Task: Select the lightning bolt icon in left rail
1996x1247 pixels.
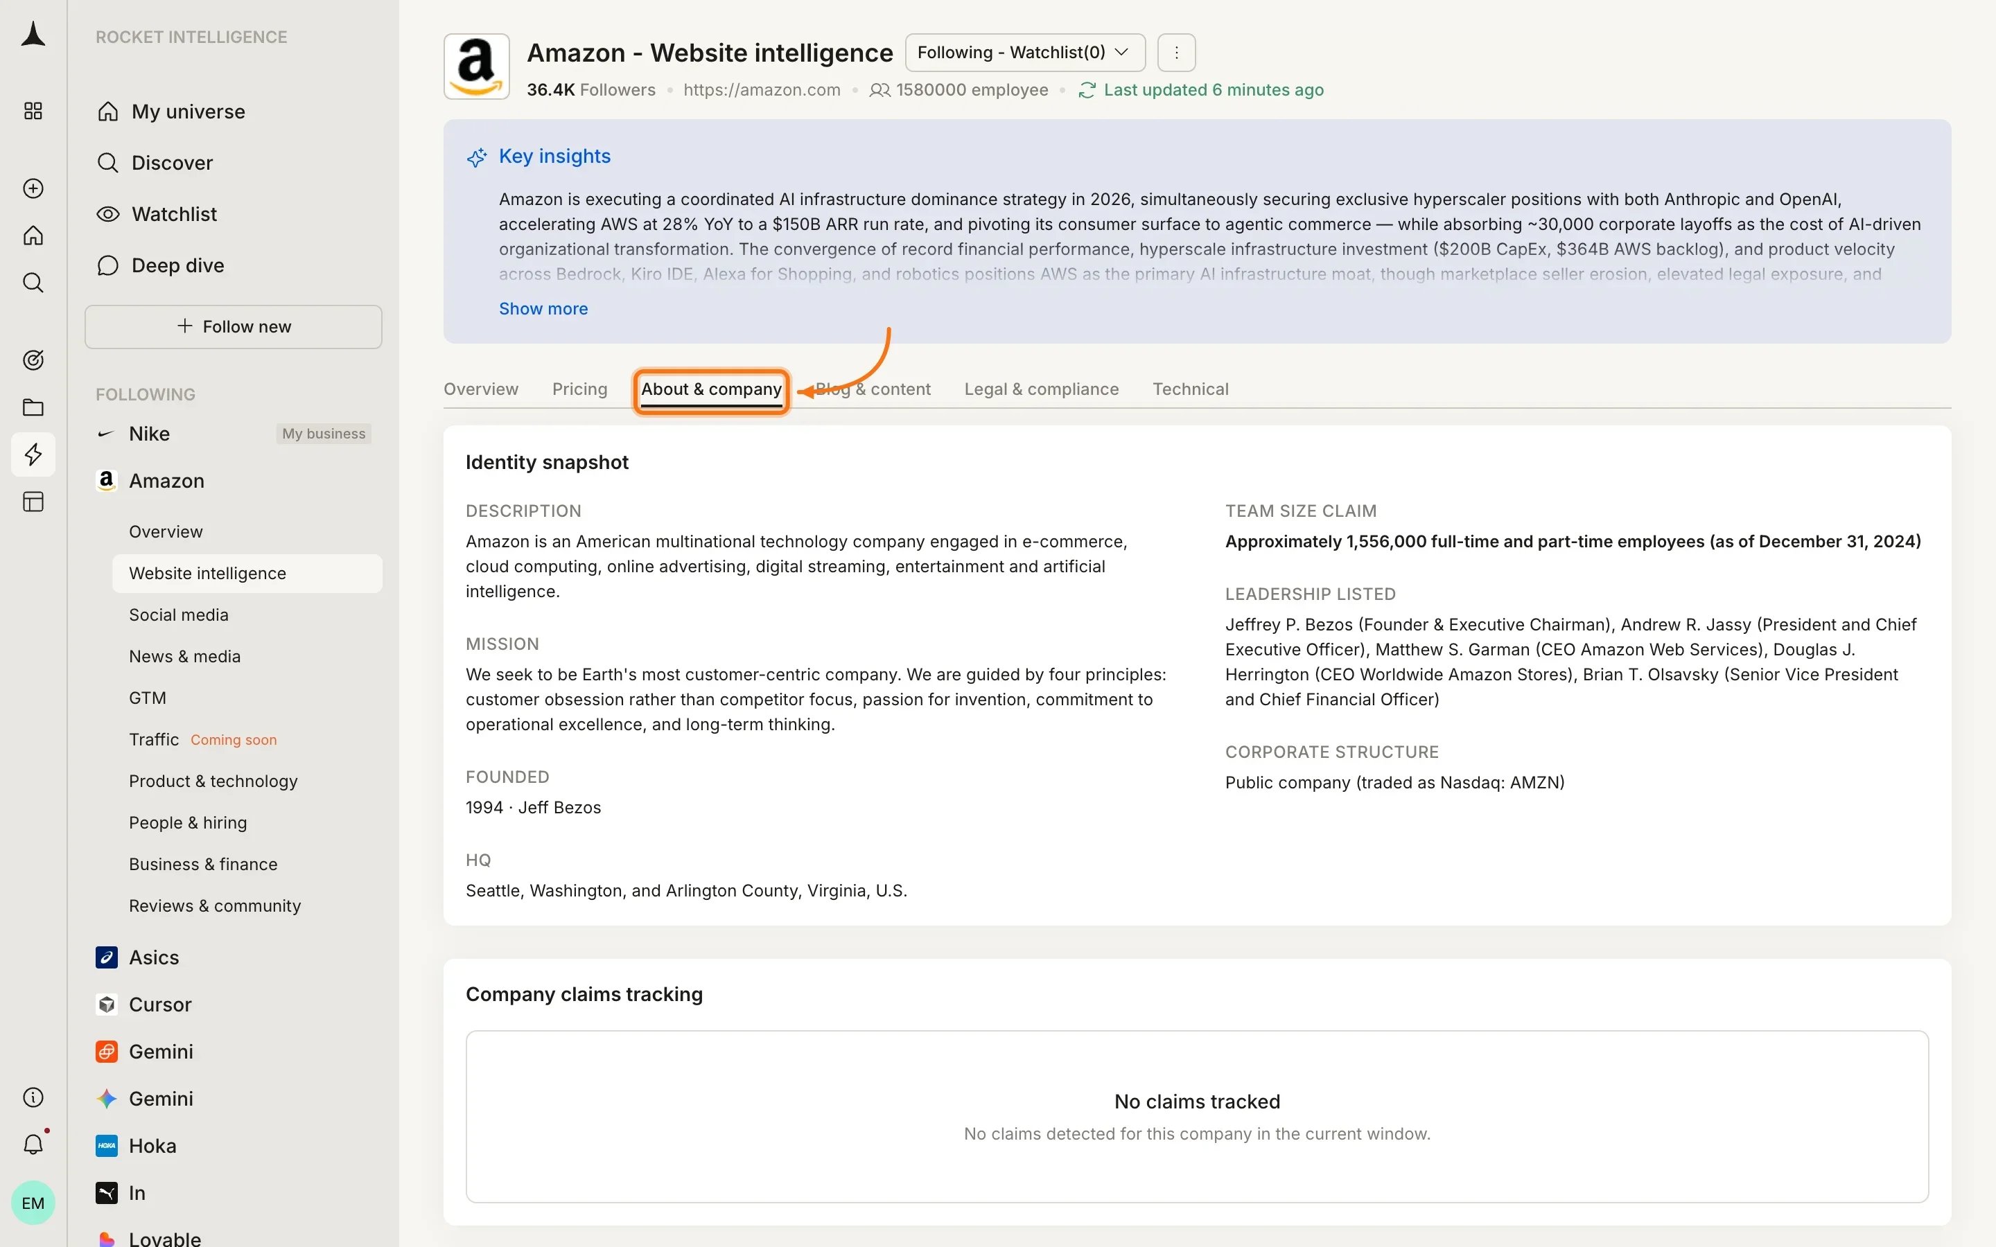Action: (x=33, y=454)
